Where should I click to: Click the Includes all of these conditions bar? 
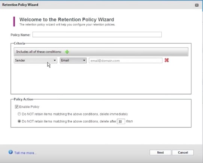[101, 52]
